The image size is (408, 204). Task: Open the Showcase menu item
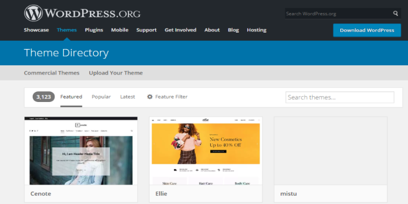pos(36,30)
